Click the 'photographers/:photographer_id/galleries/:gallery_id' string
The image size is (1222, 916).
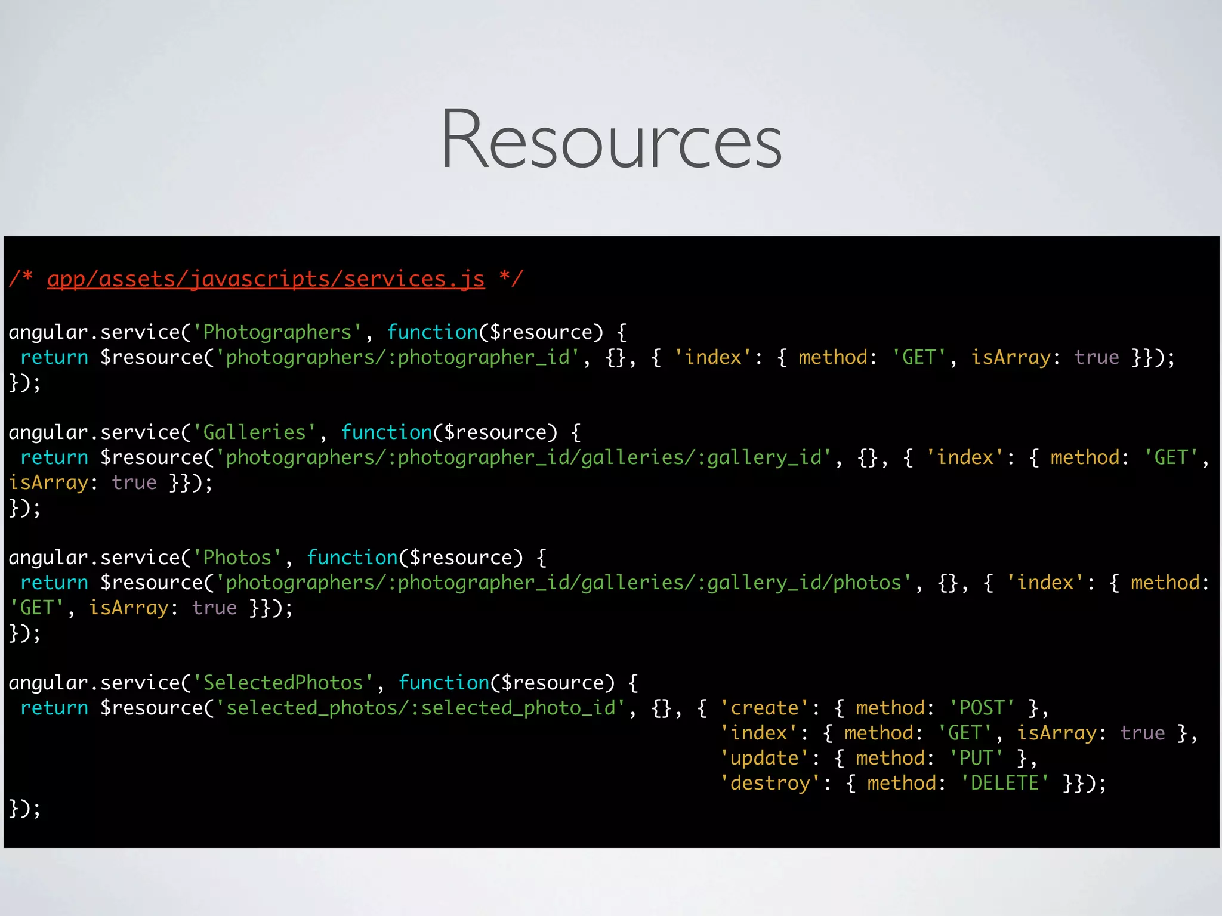coord(523,457)
